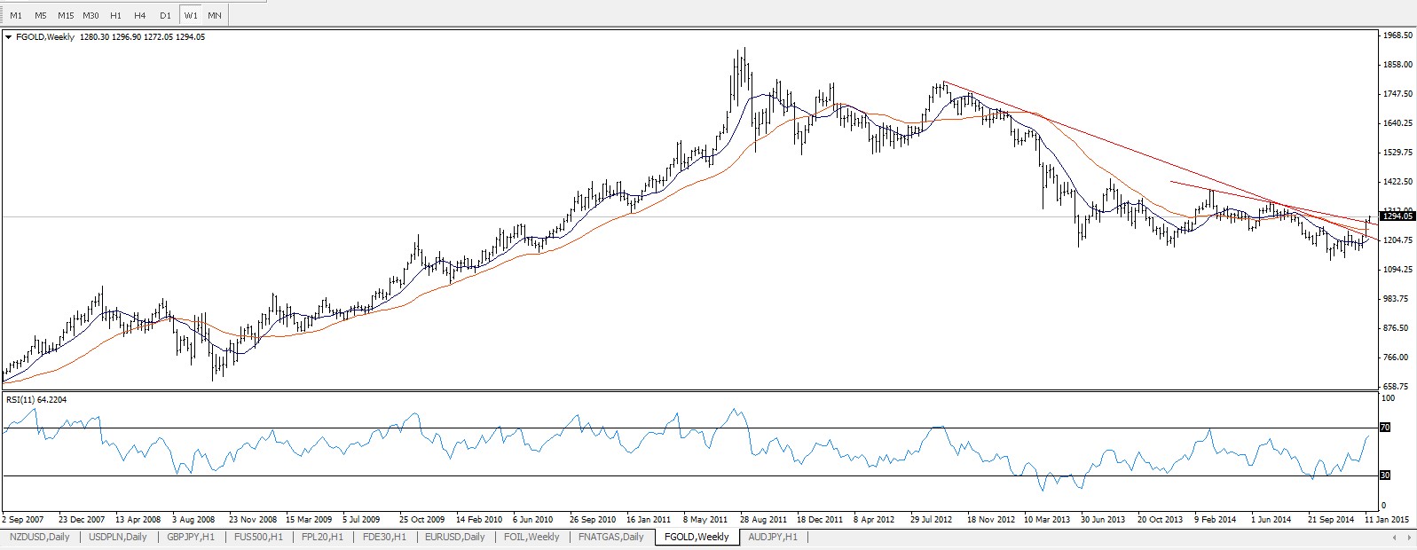Switch chart to M1 timeframe
The height and width of the screenshot is (550, 1417).
tap(16, 15)
